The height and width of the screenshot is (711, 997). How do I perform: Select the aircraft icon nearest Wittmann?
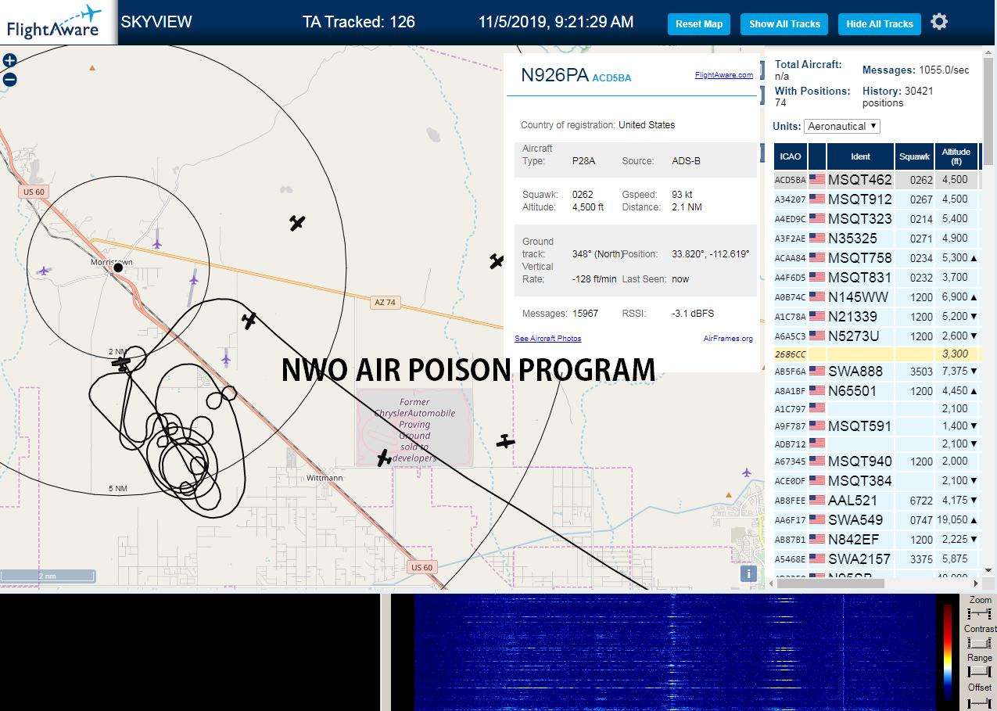coord(383,458)
